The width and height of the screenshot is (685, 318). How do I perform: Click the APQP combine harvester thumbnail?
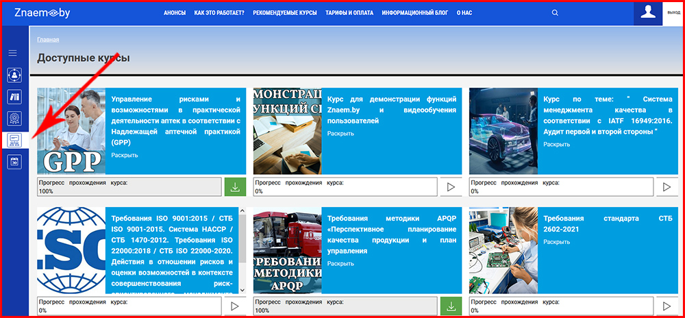click(x=288, y=250)
